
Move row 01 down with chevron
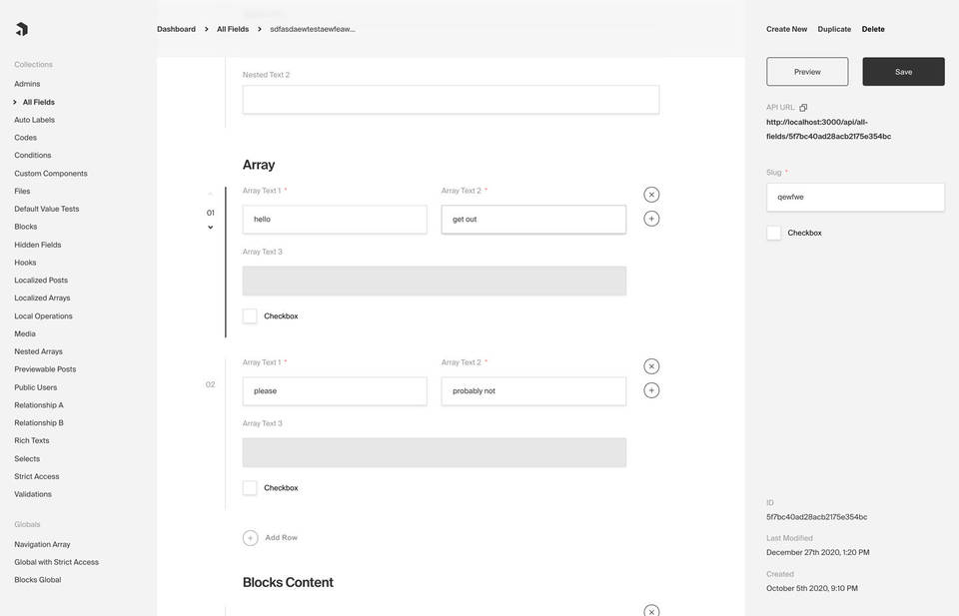211,228
